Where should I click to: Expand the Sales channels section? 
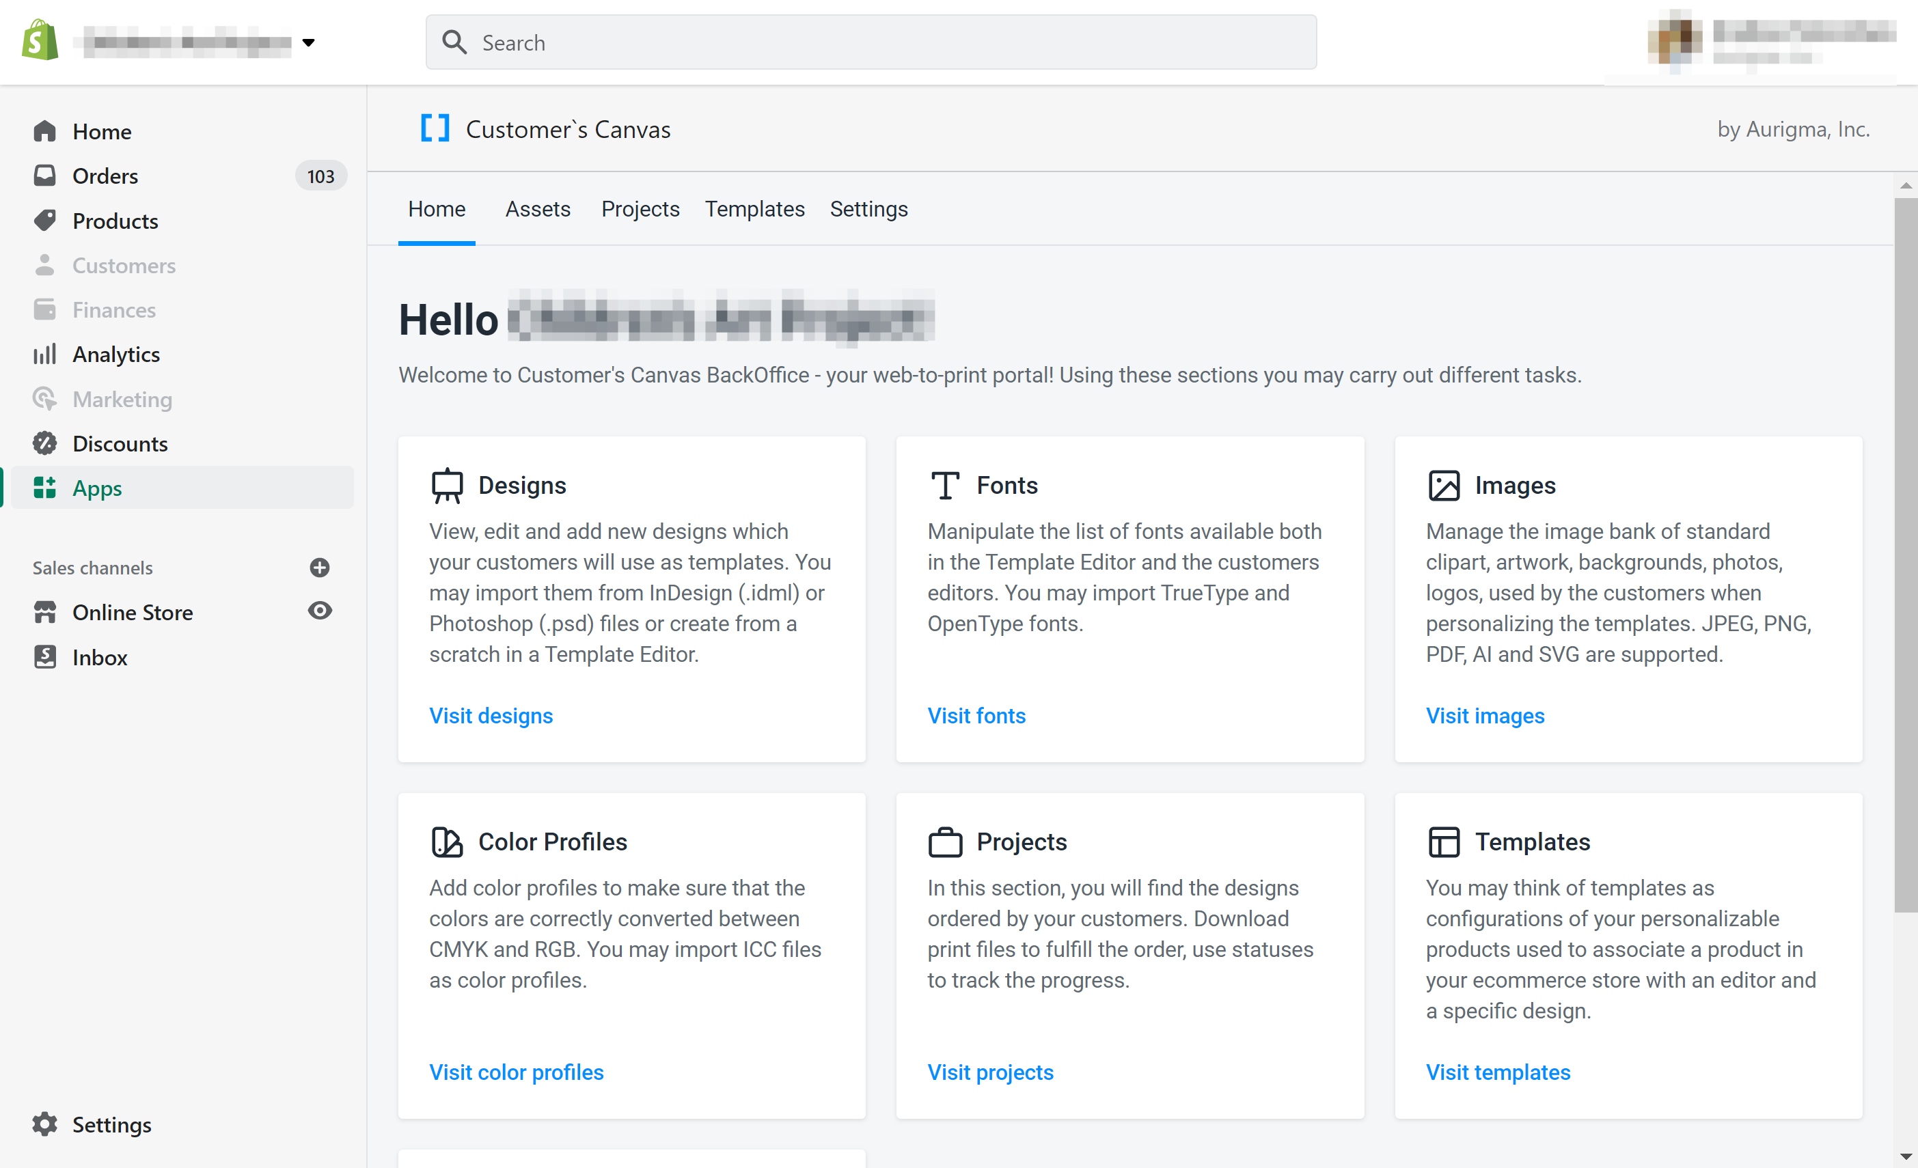click(x=316, y=567)
